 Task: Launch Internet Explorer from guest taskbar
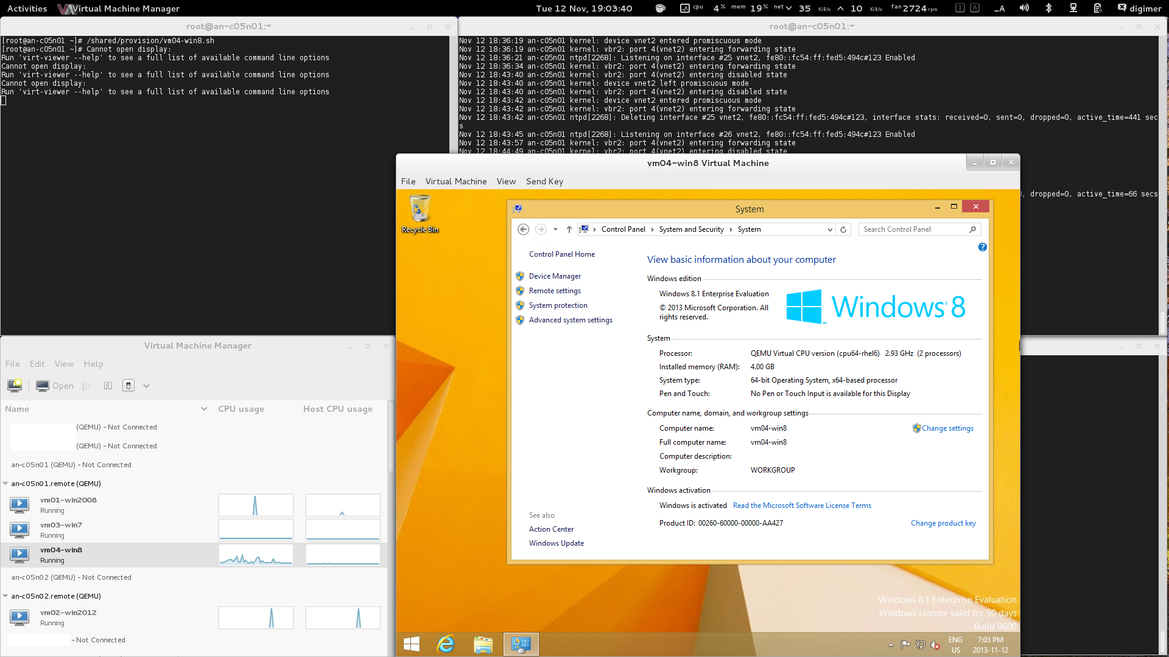[x=446, y=644]
